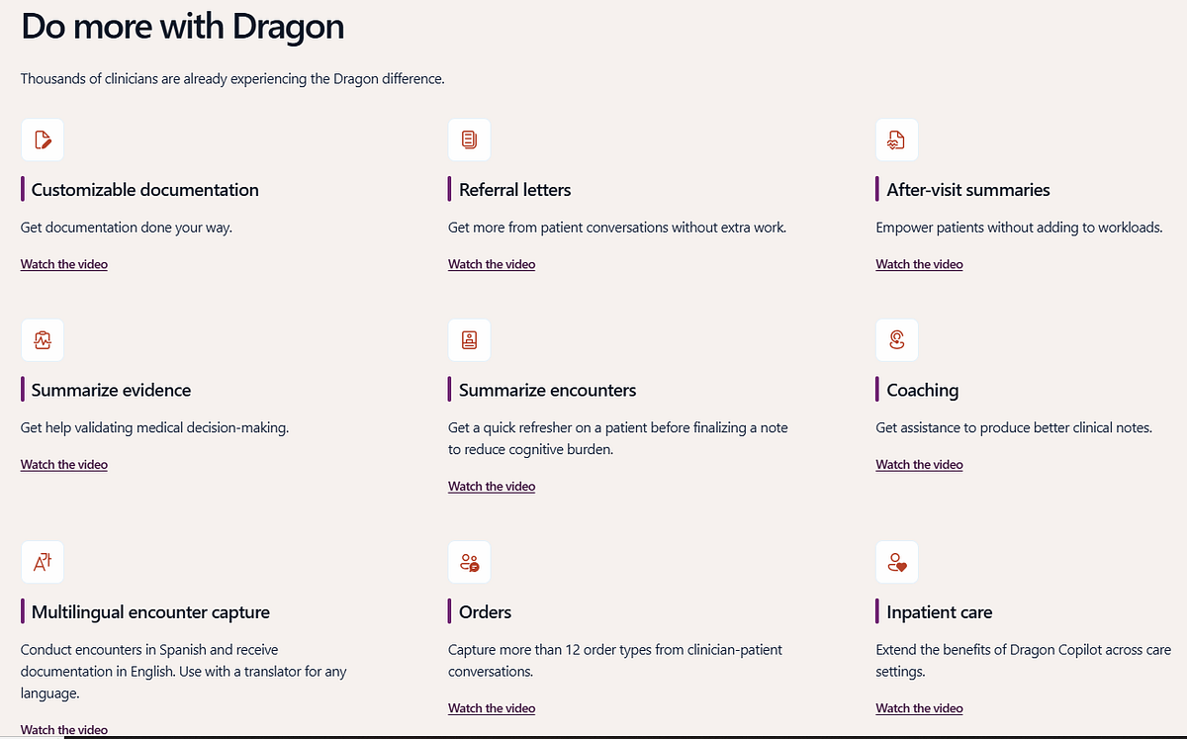The height and width of the screenshot is (739, 1187).
Task: Click the 'Conduct encounters in Spanish' description text
Action: pyautogui.click(x=184, y=672)
